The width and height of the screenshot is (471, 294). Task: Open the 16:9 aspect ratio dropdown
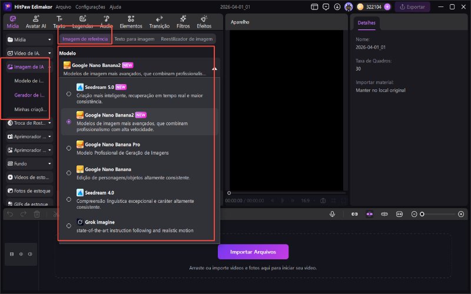coord(307,201)
